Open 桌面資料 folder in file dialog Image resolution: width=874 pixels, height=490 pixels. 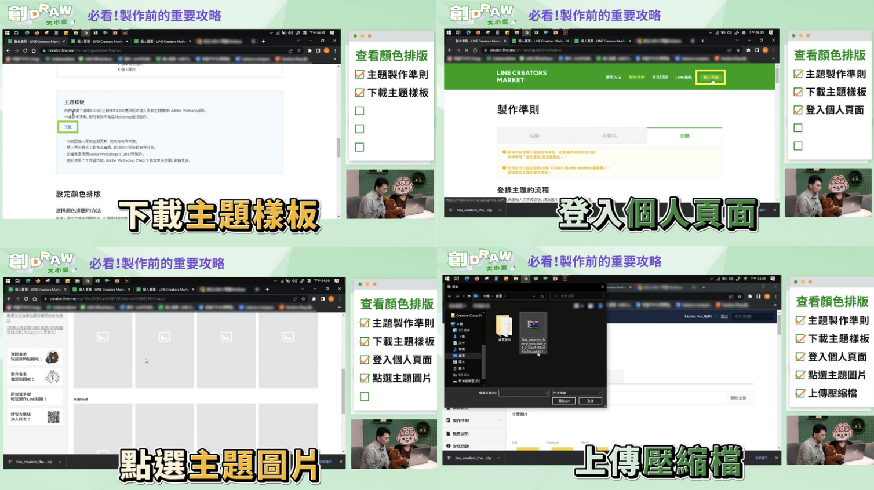[504, 328]
